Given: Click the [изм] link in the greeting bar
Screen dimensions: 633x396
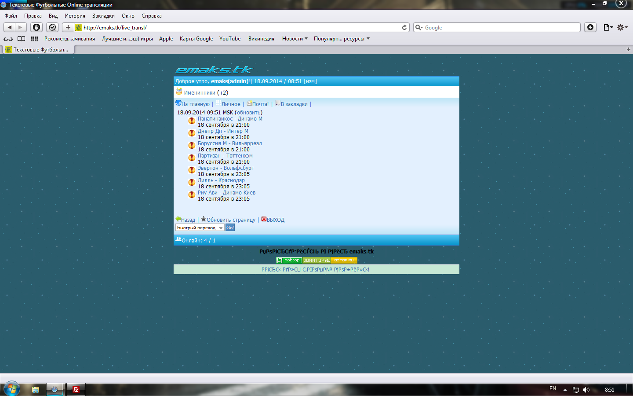Looking at the screenshot, I should pos(310,81).
